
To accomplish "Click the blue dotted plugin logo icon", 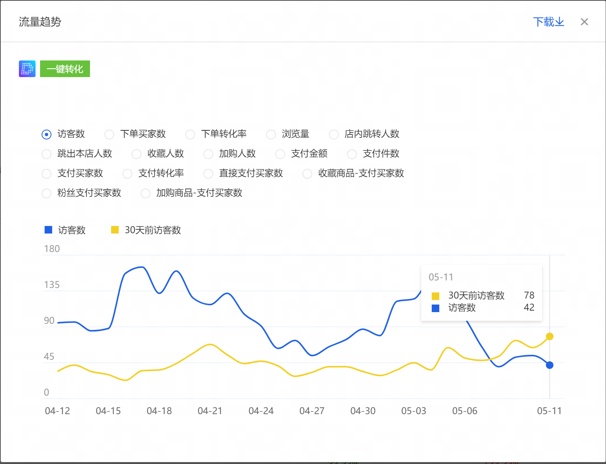I will tap(27, 69).
